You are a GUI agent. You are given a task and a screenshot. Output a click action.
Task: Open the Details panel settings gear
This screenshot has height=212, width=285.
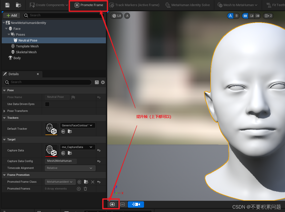click(x=103, y=82)
